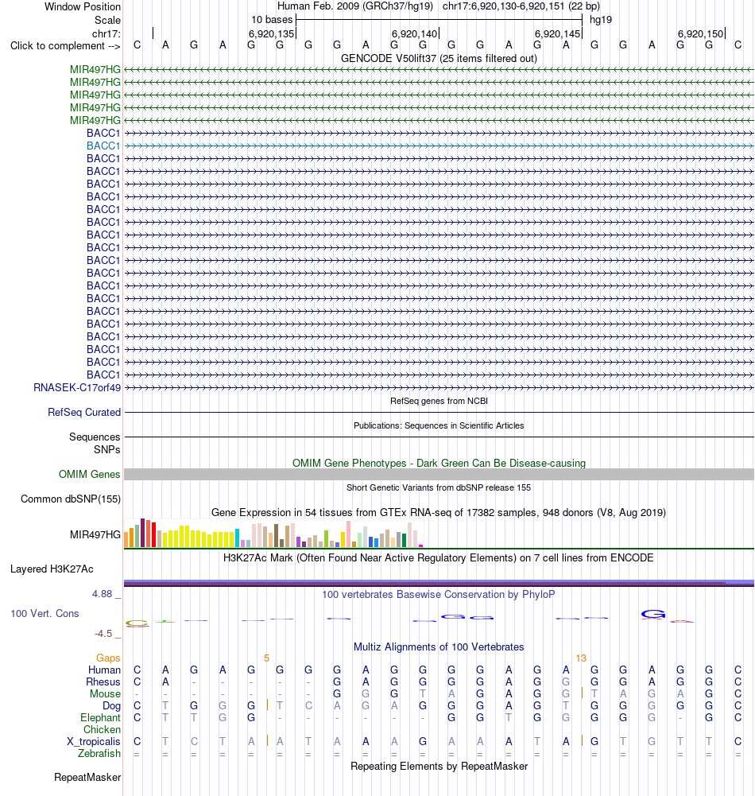The width and height of the screenshot is (755, 796).
Task: Click the RepeatMasker track label
Action: [x=87, y=777]
